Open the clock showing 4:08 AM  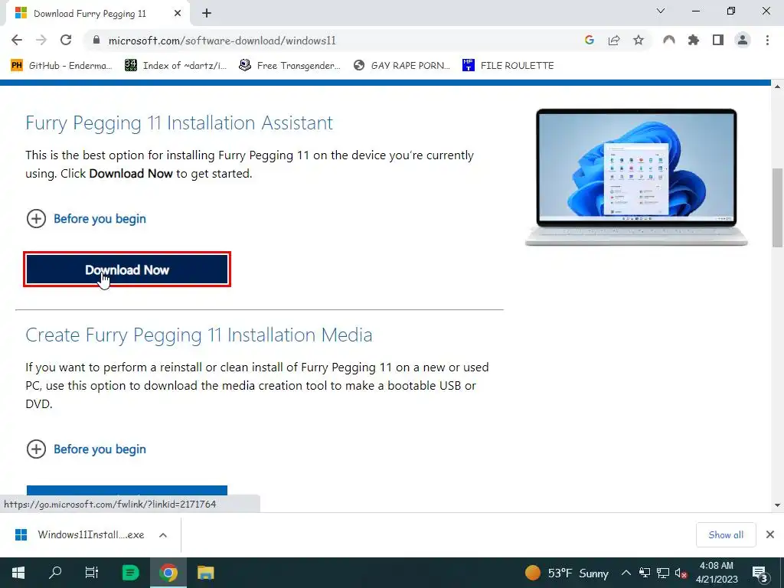[717, 573]
